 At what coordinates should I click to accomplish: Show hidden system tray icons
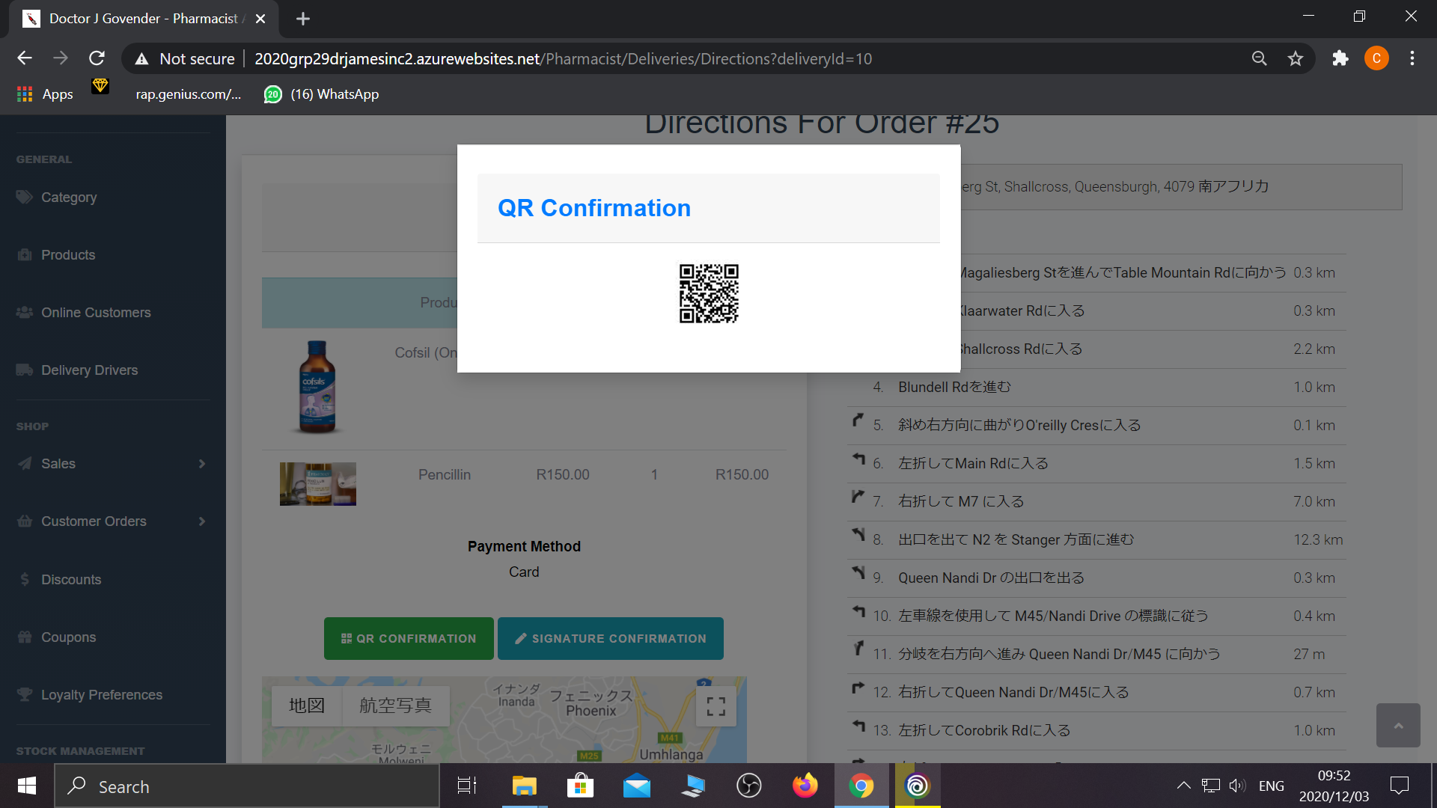click(1183, 786)
